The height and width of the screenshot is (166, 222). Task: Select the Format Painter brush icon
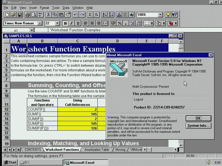tap(68, 15)
